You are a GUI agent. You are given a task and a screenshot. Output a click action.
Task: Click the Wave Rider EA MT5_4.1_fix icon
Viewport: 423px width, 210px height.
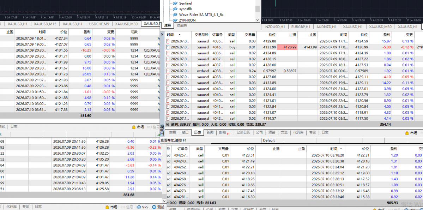pyautogui.click(x=175, y=14)
